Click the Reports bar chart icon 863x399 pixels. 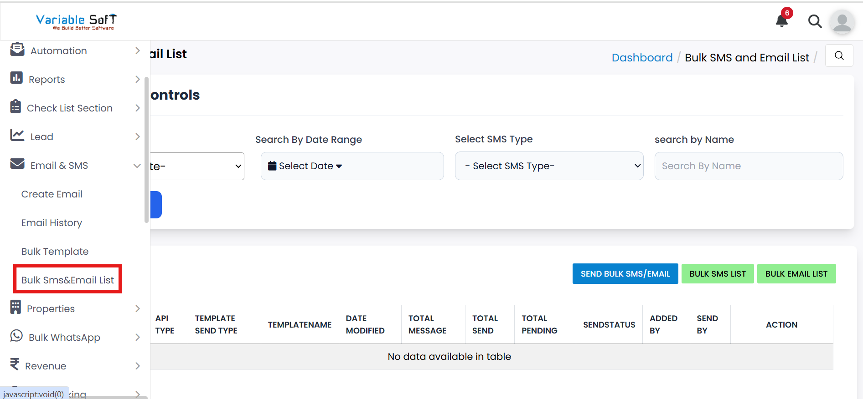point(16,78)
